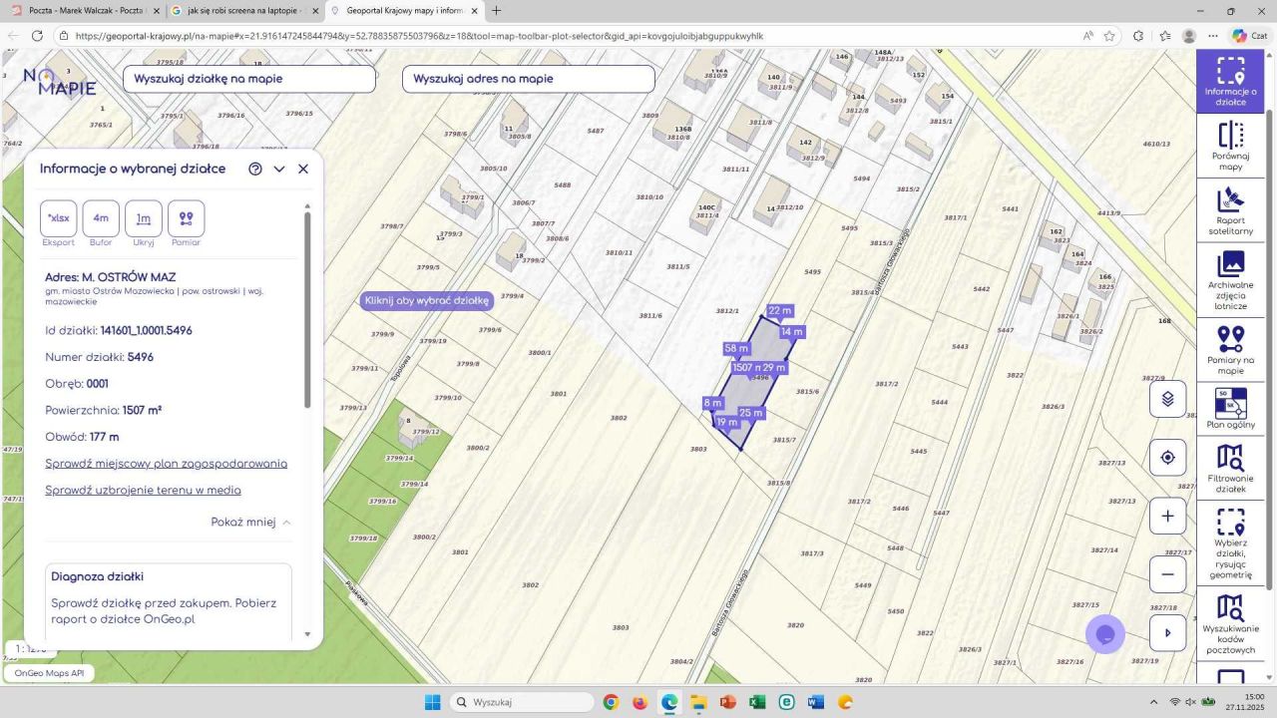Open the map layers button
1277x718 pixels.
(1167, 400)
